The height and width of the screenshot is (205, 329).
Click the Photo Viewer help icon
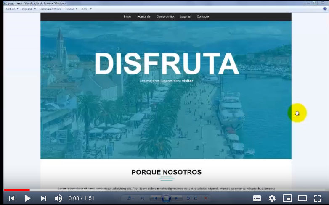coord(325,9)
